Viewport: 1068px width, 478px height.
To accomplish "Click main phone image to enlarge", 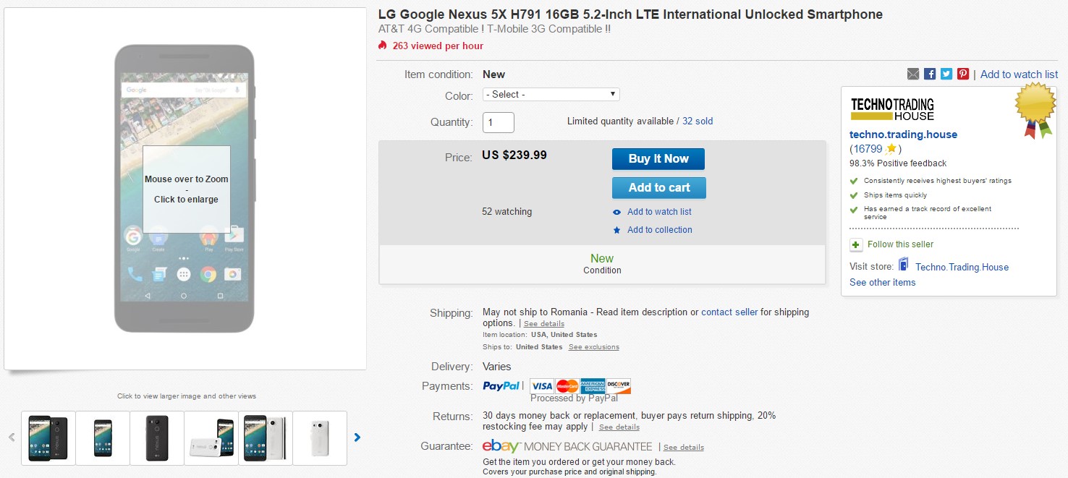I will 185,189.
